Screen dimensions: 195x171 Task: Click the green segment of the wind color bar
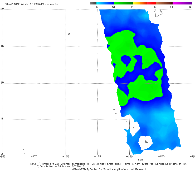(123, 3)
